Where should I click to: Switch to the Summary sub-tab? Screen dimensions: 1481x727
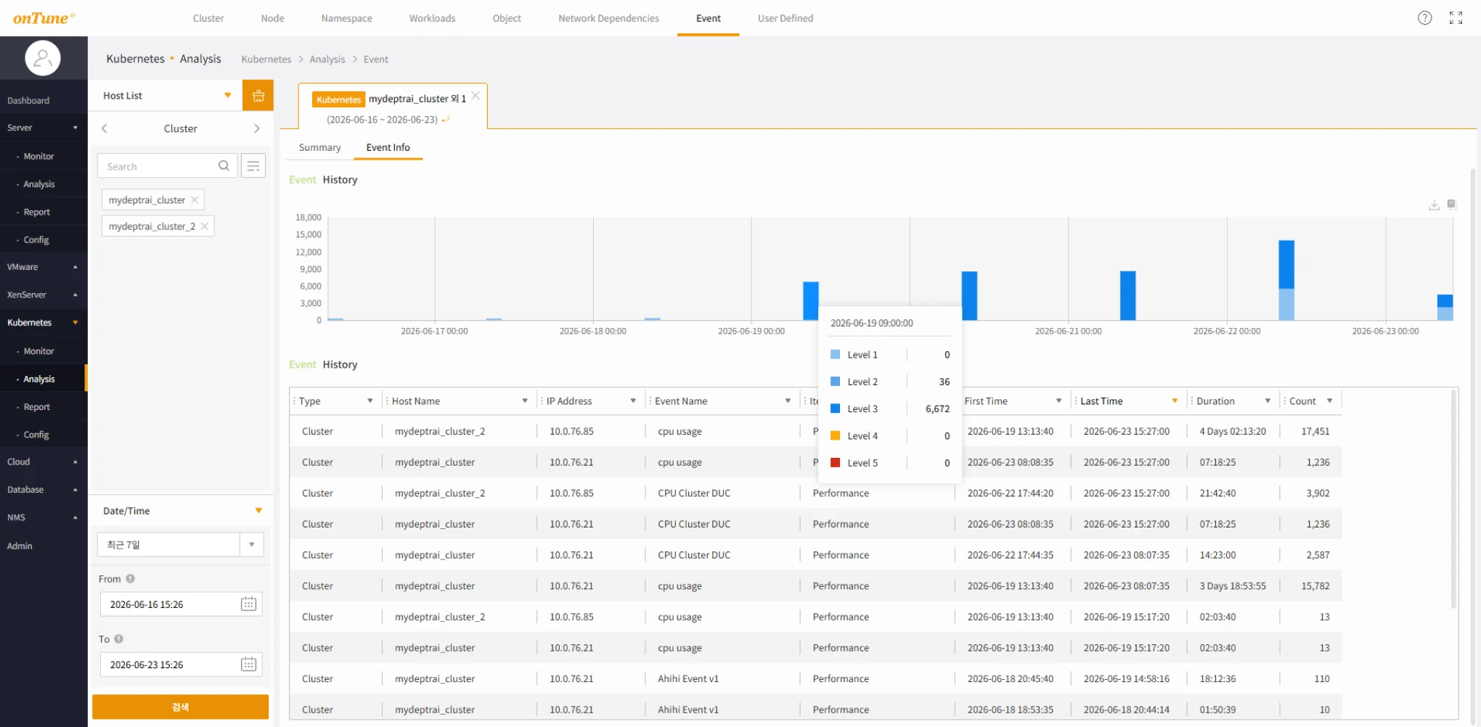coord(319,147)
